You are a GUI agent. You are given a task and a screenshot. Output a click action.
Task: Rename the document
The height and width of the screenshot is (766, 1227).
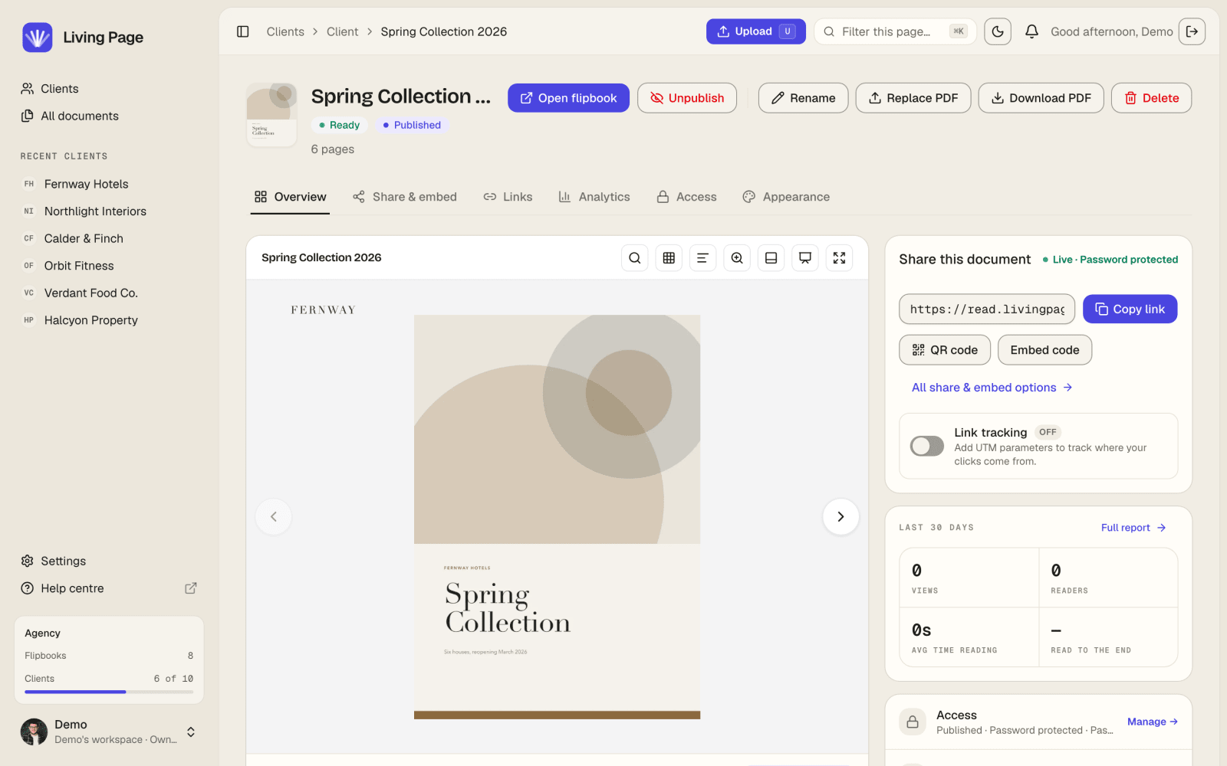point(803,98)
